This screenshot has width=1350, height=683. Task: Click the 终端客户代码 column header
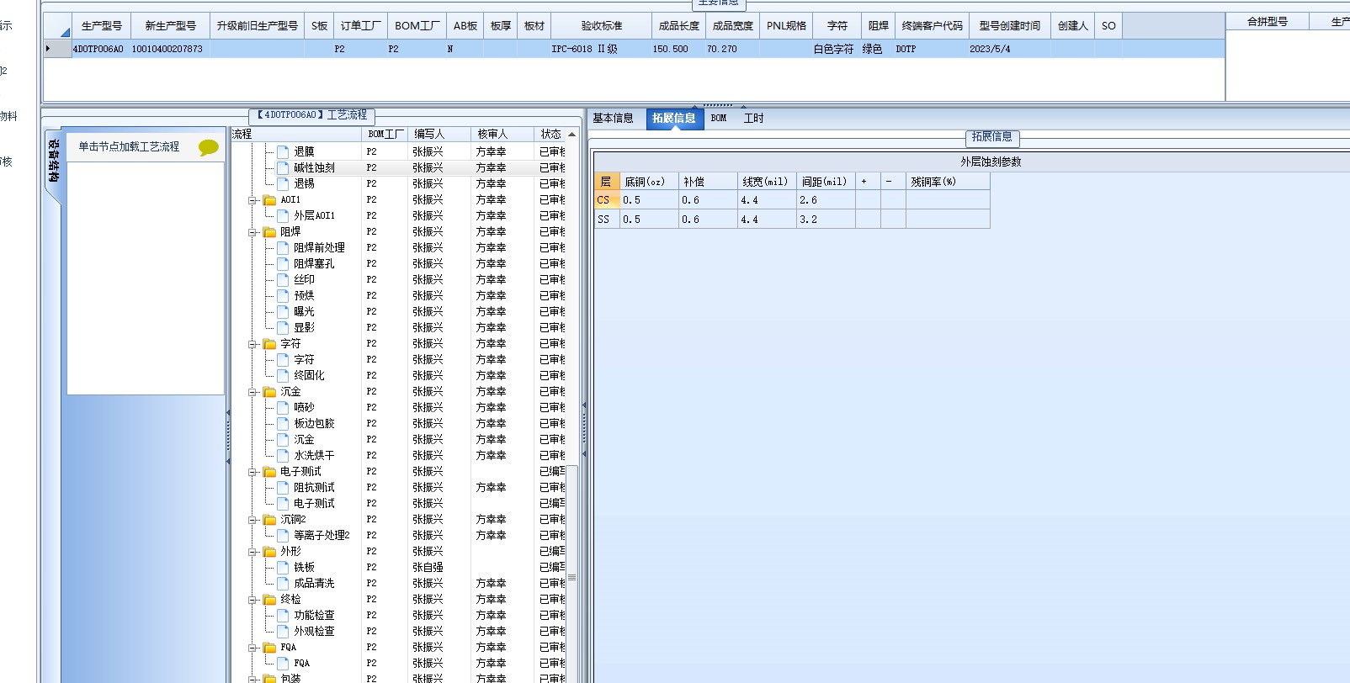pos(933,25)
